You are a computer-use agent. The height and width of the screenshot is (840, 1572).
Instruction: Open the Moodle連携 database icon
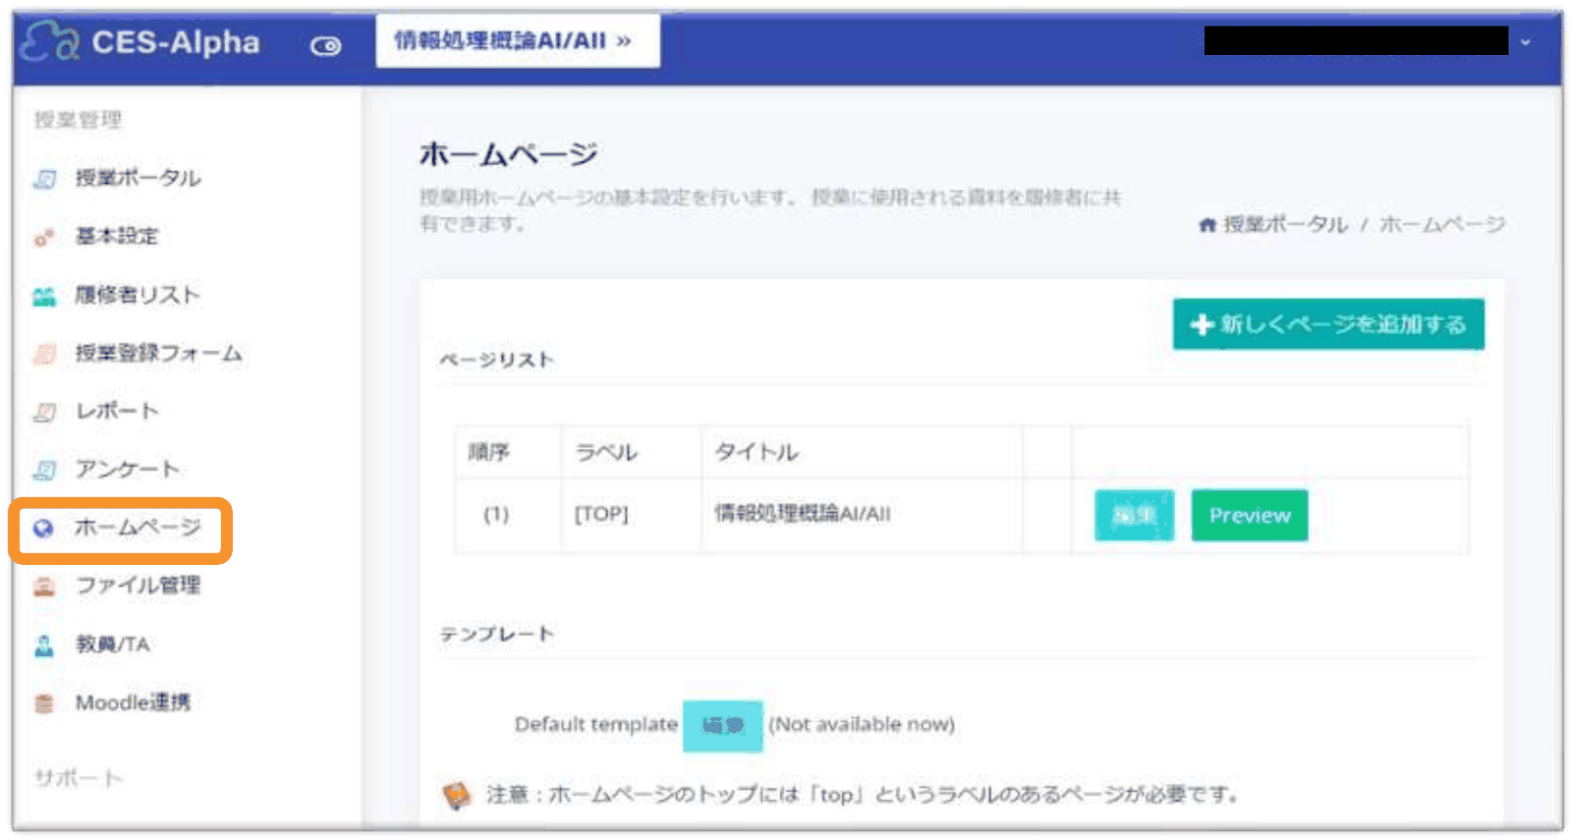click(x=44, y=703)
